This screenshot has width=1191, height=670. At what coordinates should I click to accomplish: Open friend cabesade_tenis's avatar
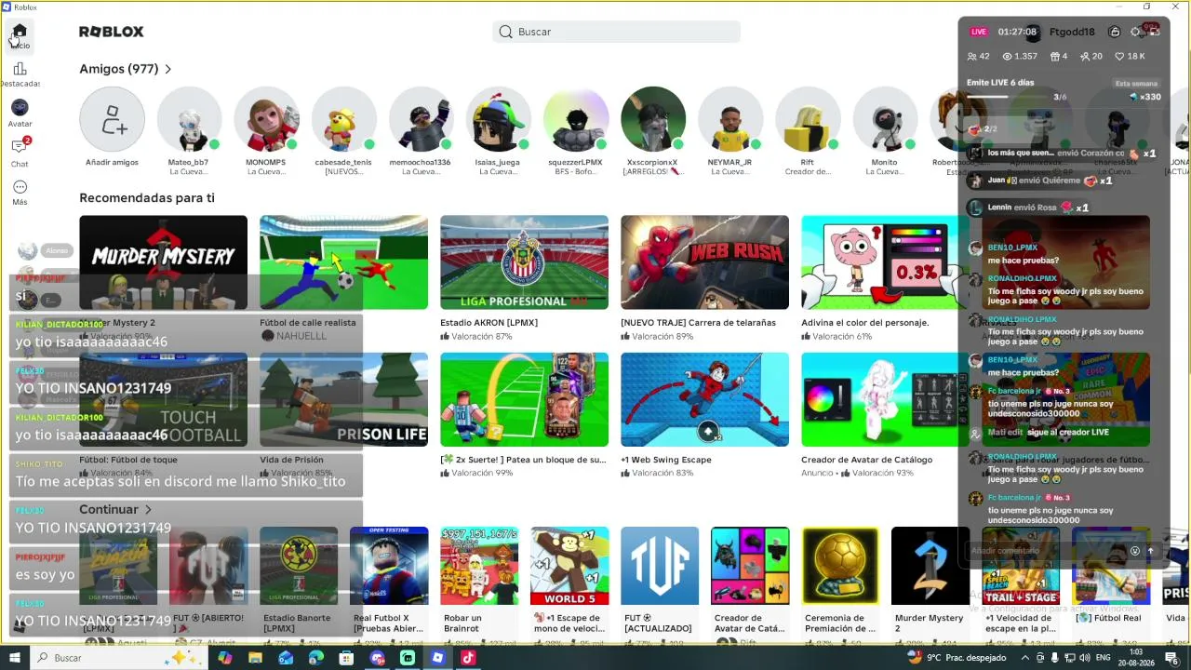(343, 119)
